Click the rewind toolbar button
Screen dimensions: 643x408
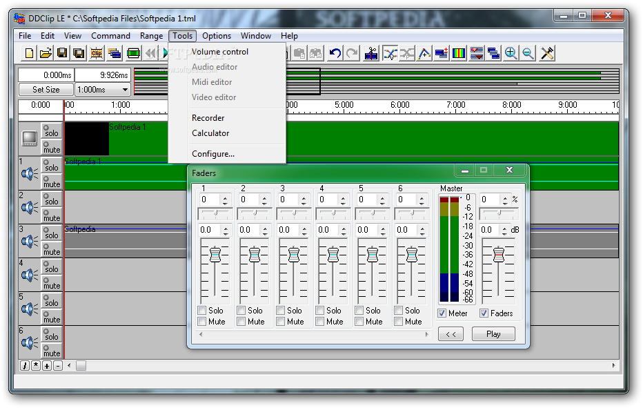tap(151, 53)
